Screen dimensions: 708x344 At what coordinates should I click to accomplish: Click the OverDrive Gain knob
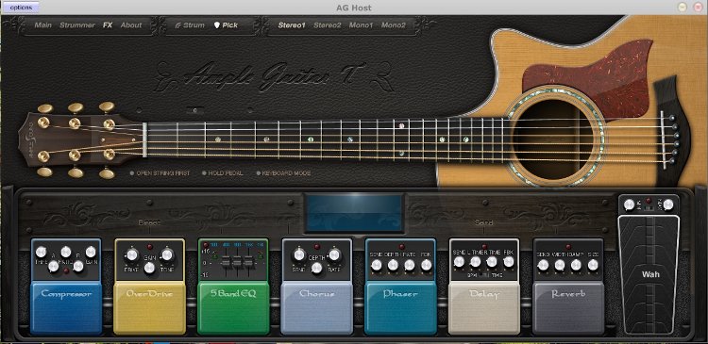pos(149,268)
